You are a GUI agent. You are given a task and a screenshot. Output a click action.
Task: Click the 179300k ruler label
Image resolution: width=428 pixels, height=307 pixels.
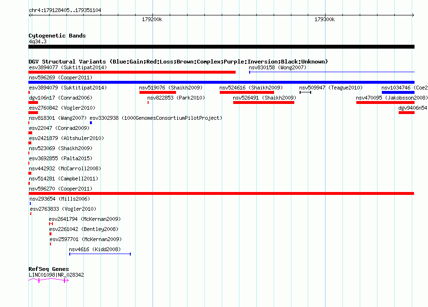tap(325, 19)
